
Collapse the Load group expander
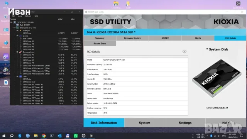click(x=17, y=76)
